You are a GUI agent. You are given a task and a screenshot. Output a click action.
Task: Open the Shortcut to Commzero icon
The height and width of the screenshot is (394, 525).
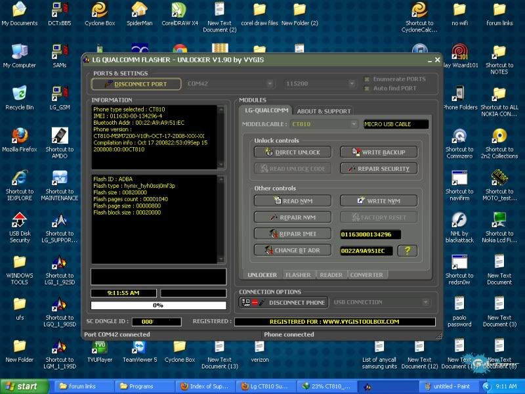459,143
